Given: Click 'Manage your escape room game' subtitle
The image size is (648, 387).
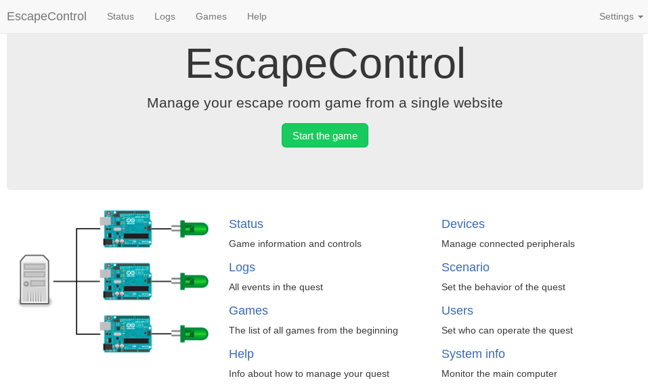Looking at the screenshot, I should [x=325, y=103].
